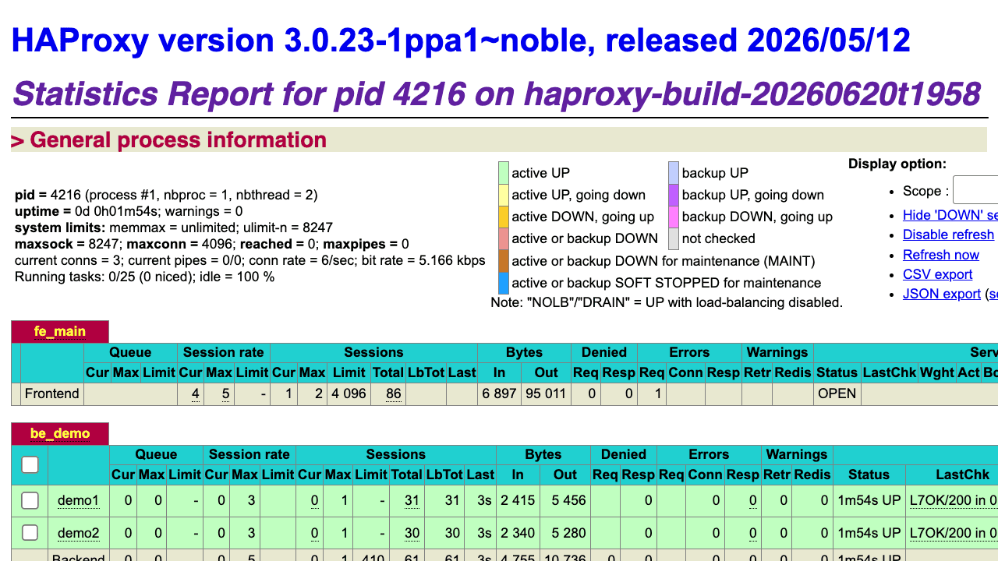Click the backup UP, going down swatch
The image size is (998, 561).
[x=674, y=195]
